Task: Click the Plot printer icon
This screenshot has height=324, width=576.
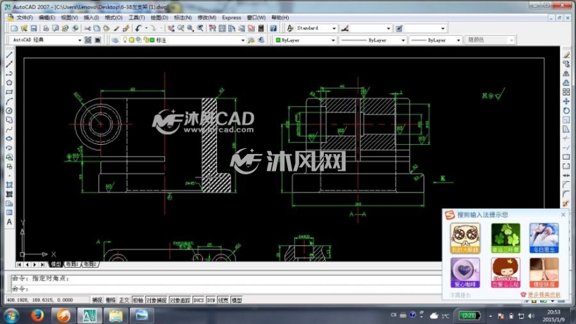Action: click(x=46, y=28)
